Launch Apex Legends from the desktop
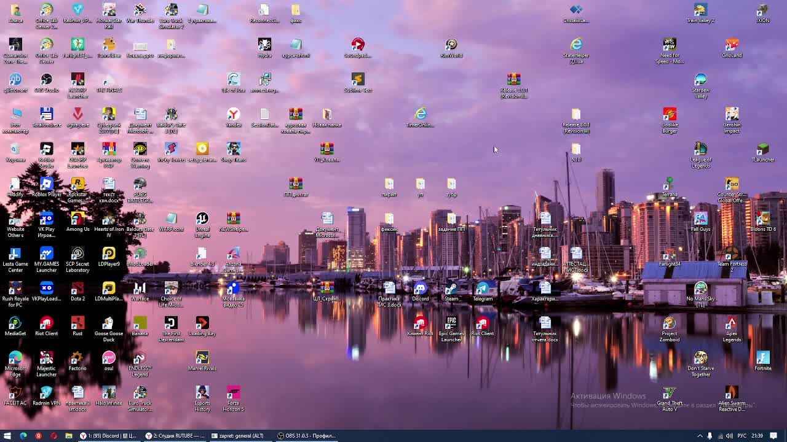787x442 pixels. tap(732, 328)
